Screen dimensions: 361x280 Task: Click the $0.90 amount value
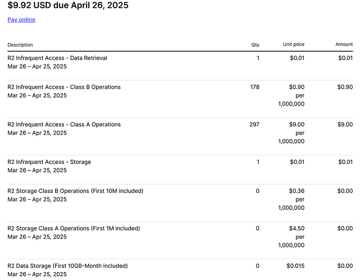click(345, 87)
